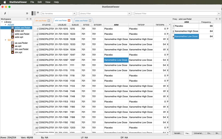Open the Dataset Filter dropdown arrow
The image size is (222, 139).
[219, 13]
